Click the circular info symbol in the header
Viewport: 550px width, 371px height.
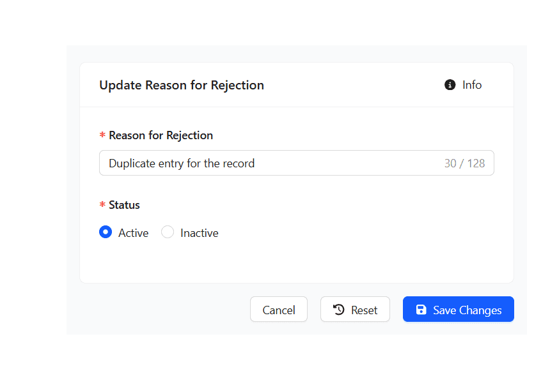[x=450, y=84]
